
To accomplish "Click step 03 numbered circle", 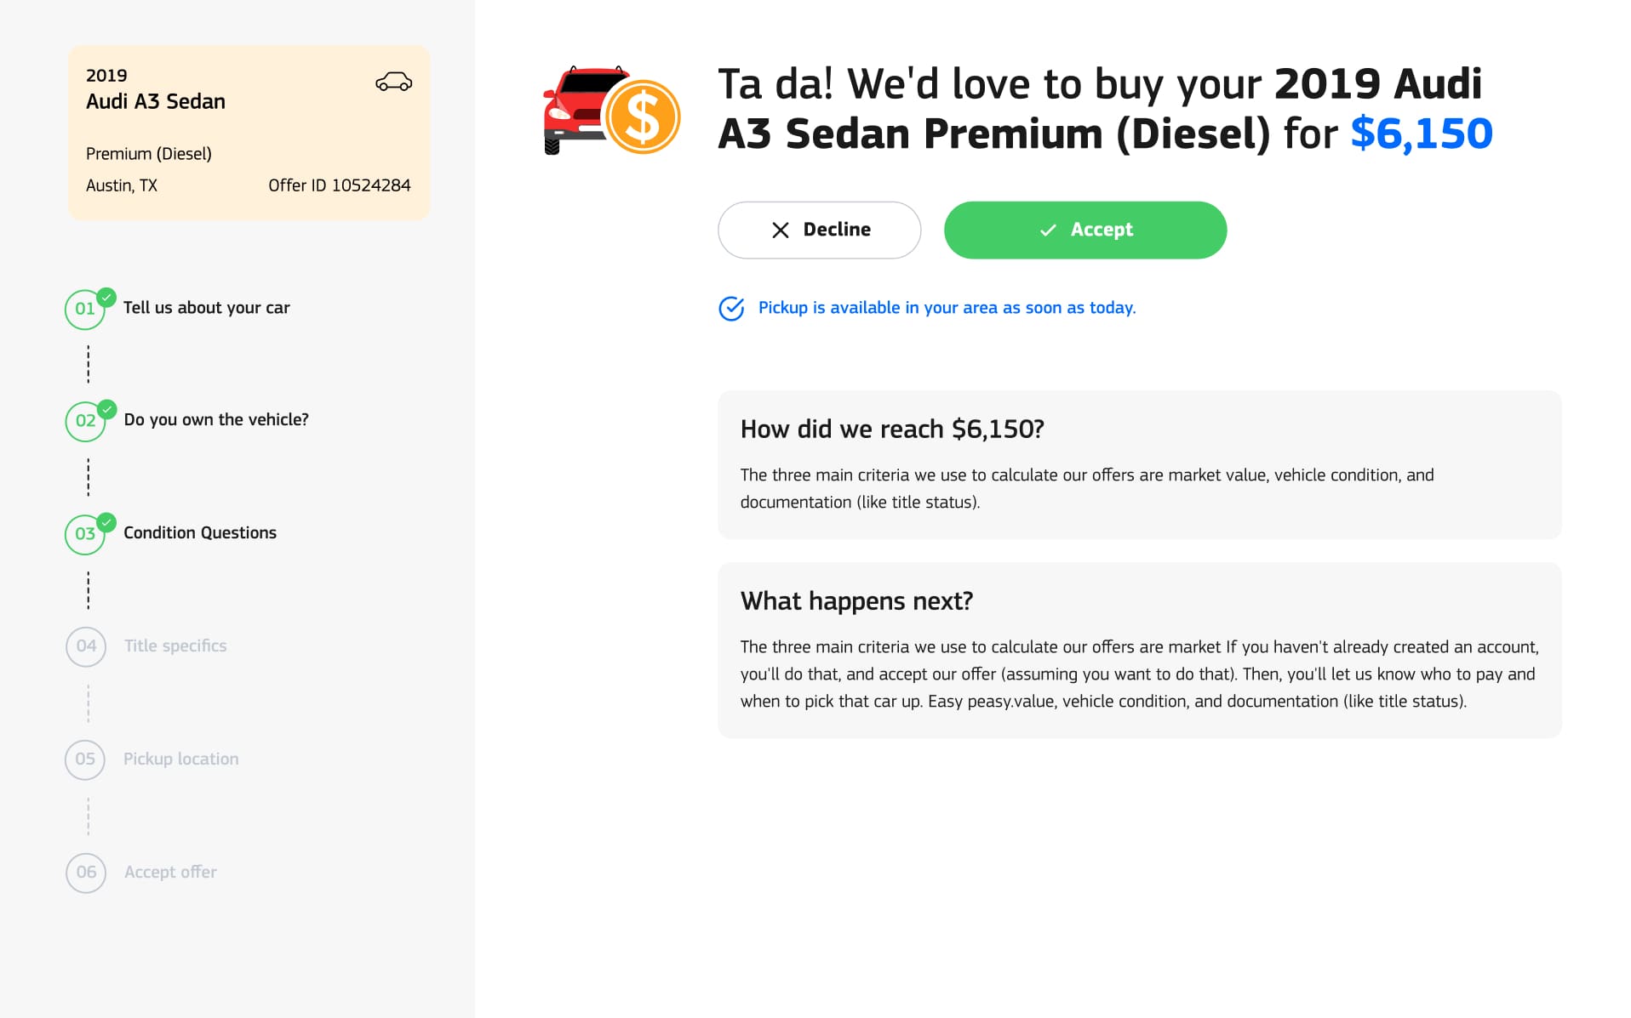I will coord(85,534).
